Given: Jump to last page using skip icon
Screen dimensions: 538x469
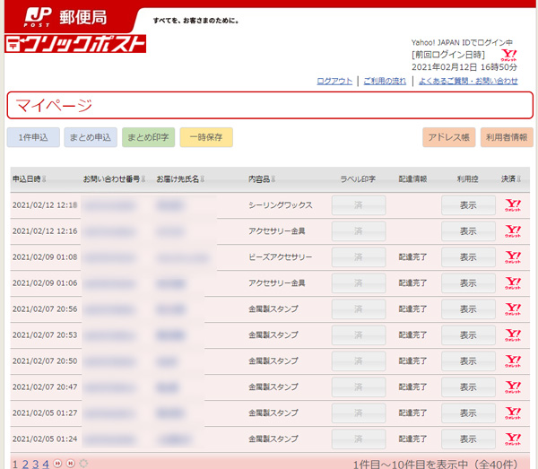Looking at the screenshot, I should tap(70, 464).
